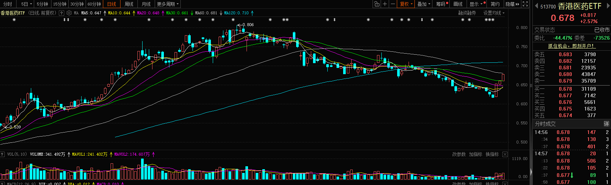
Task: Switch to 月线 monthly chart
Action: (x=146, y=4)
